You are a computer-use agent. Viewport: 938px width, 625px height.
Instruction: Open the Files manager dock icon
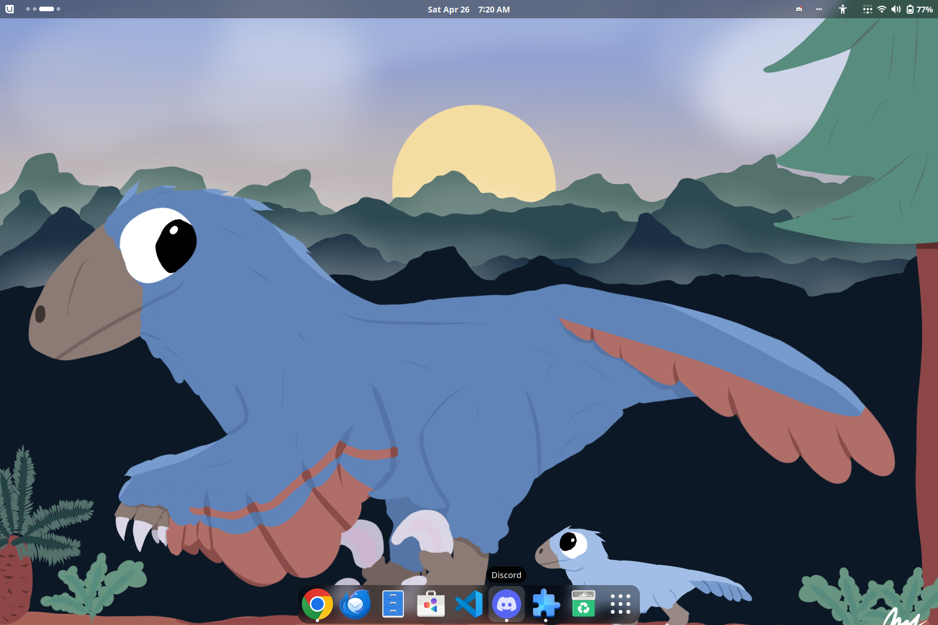pos(393,604)
